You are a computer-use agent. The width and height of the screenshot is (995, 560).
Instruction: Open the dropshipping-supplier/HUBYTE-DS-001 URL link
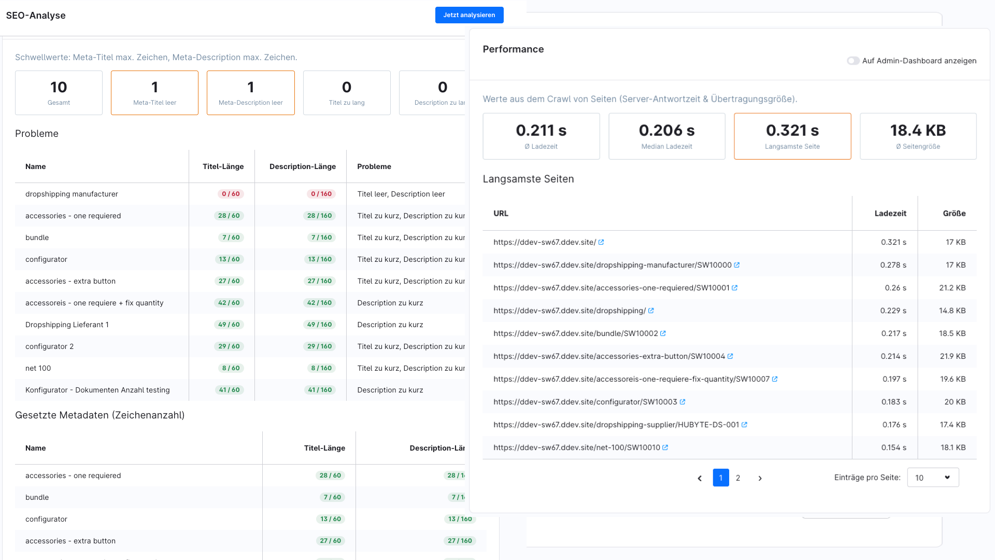point(616,425)
